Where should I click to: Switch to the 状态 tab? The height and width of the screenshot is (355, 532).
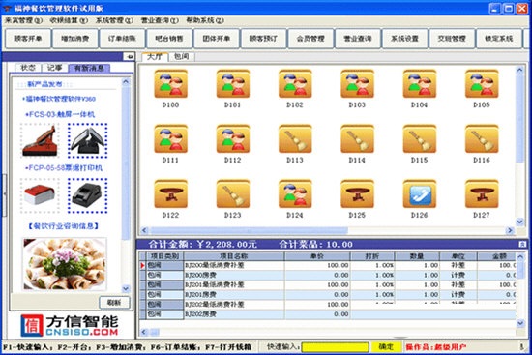tap(28, 68)
